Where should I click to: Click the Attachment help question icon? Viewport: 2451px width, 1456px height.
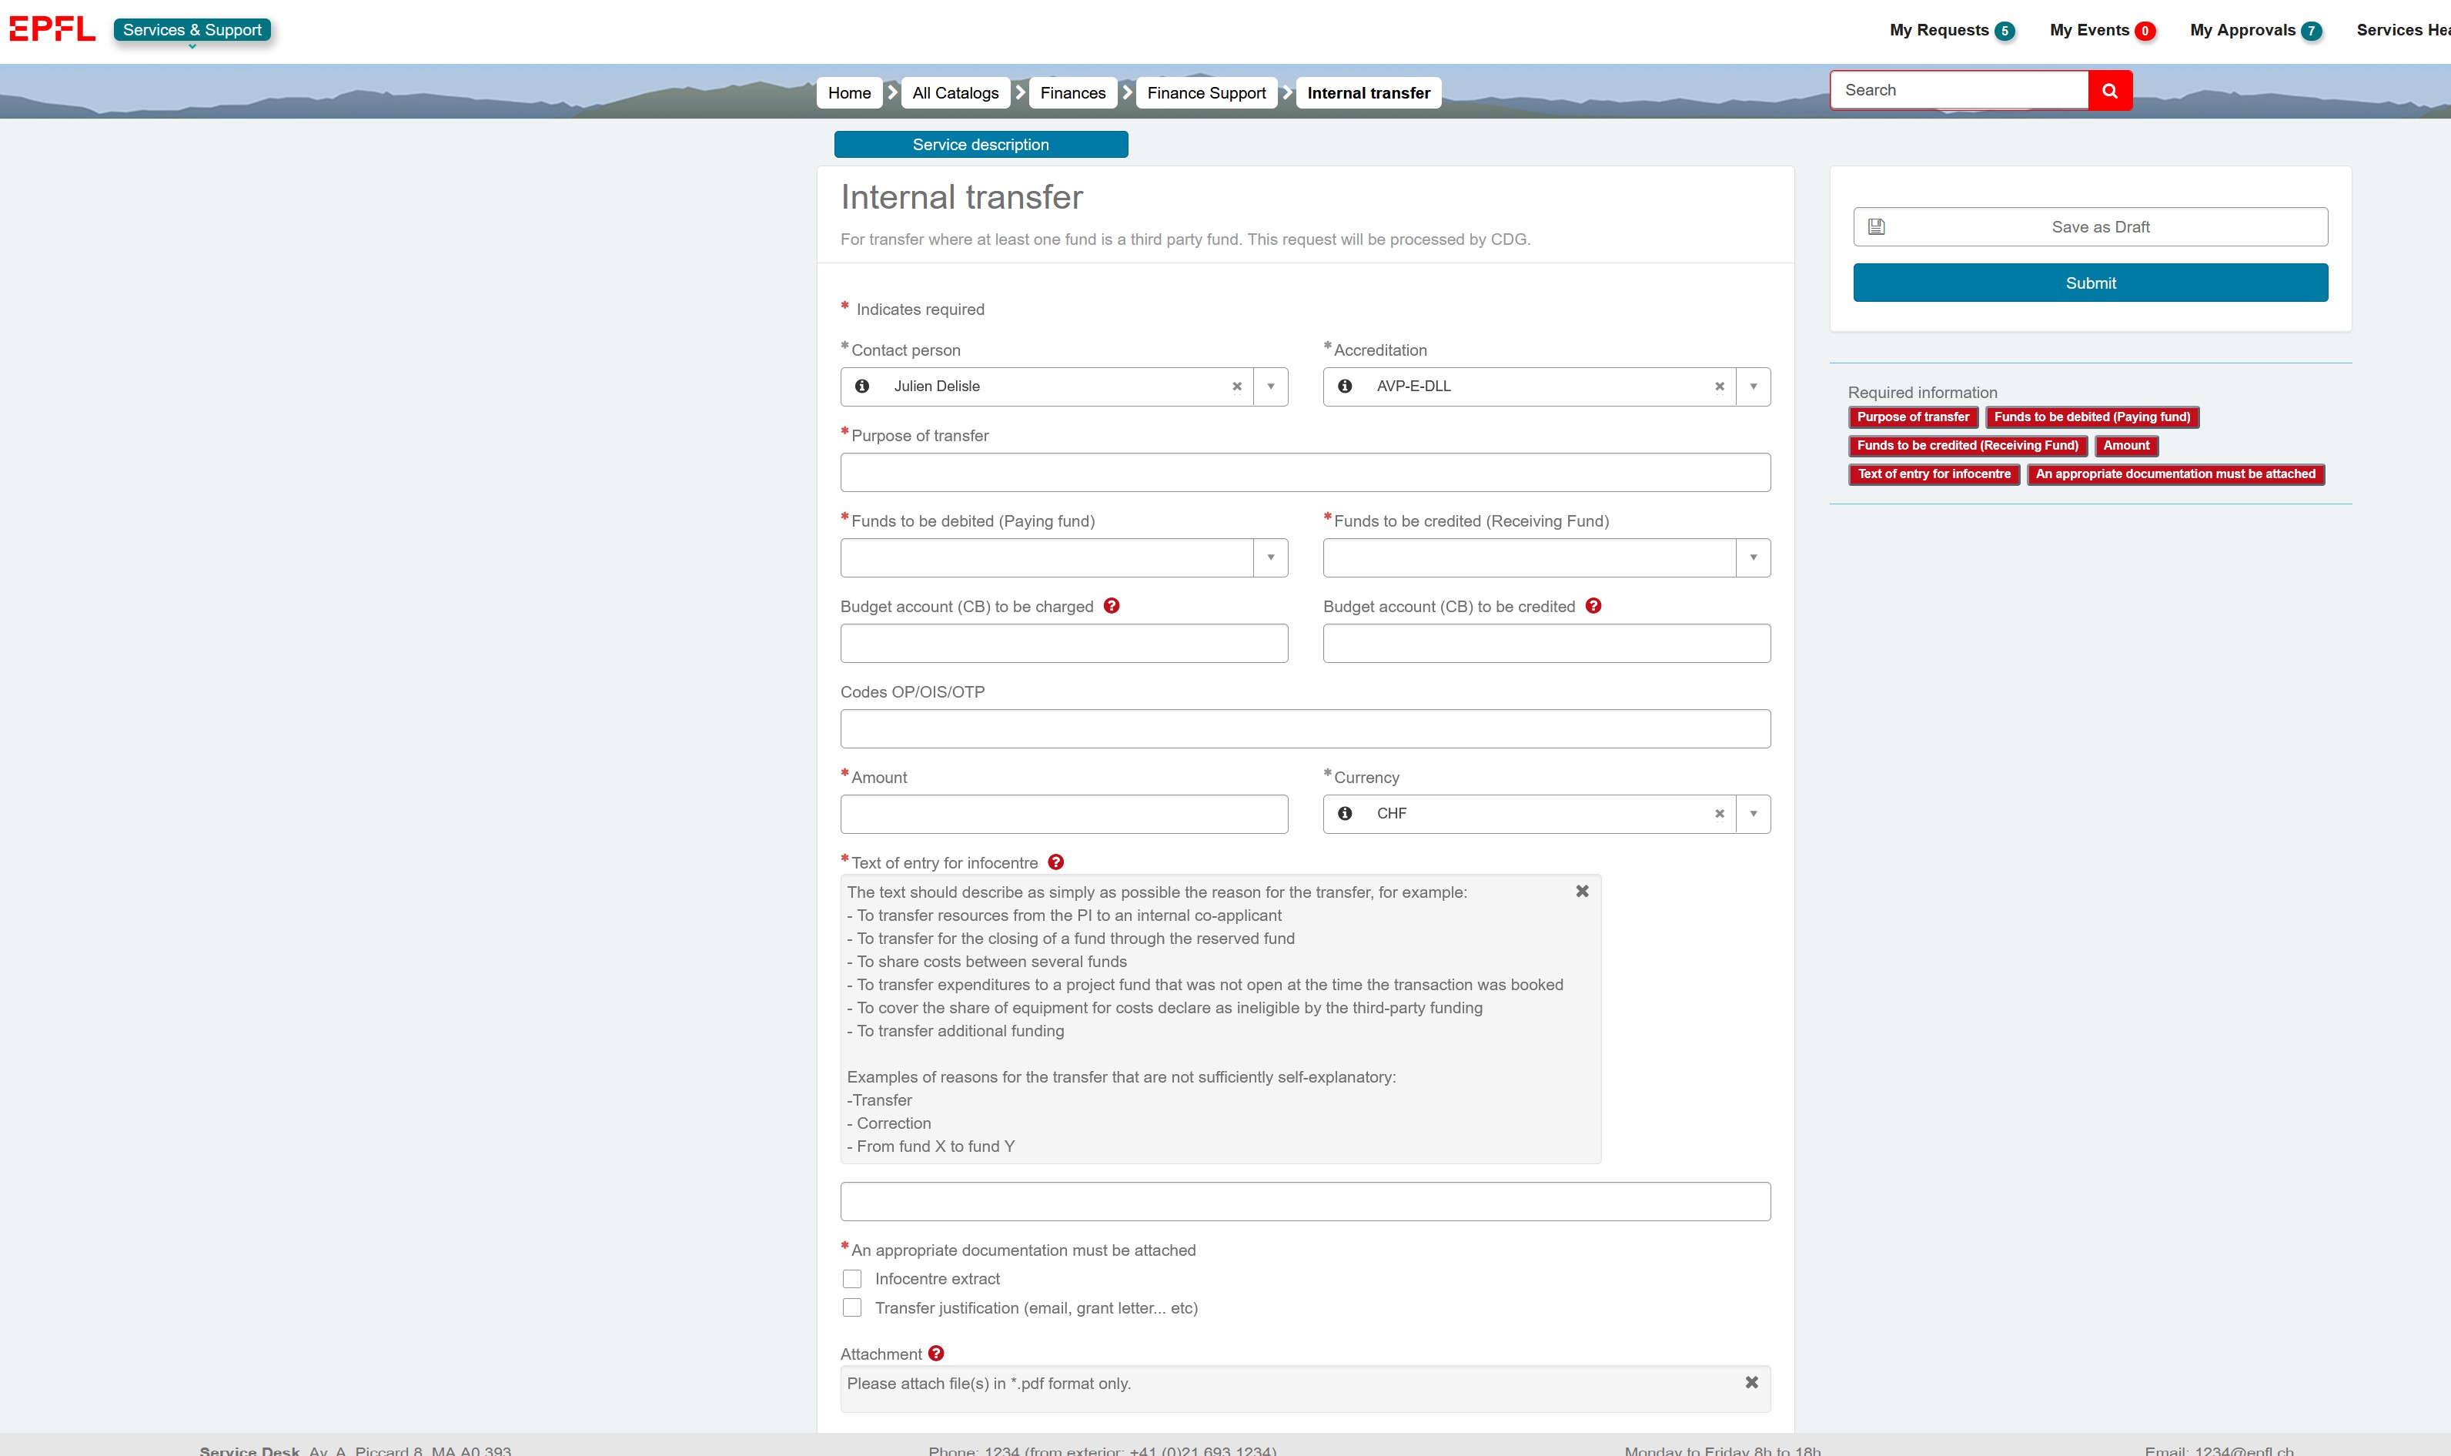click(937, 1354)
